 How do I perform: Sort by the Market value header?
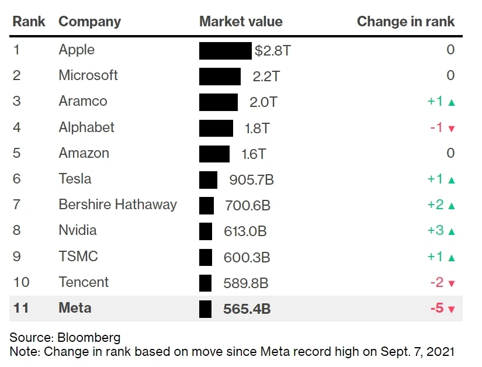[241, 22]
